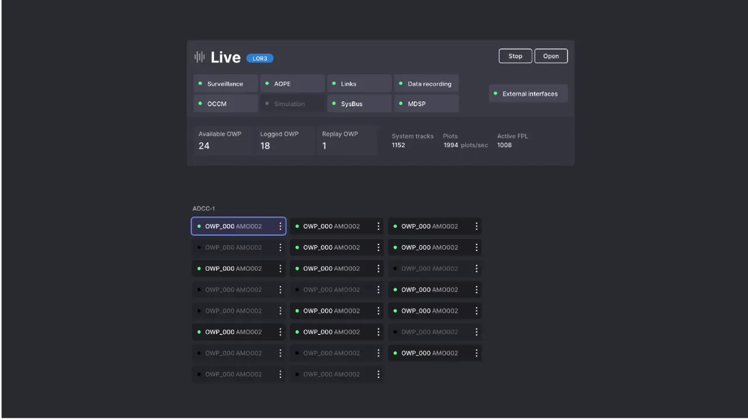The width and height of the screenshot is (748, 420).
Task: Click the grey status dot next to Simulation
Action: pos(267,104)
